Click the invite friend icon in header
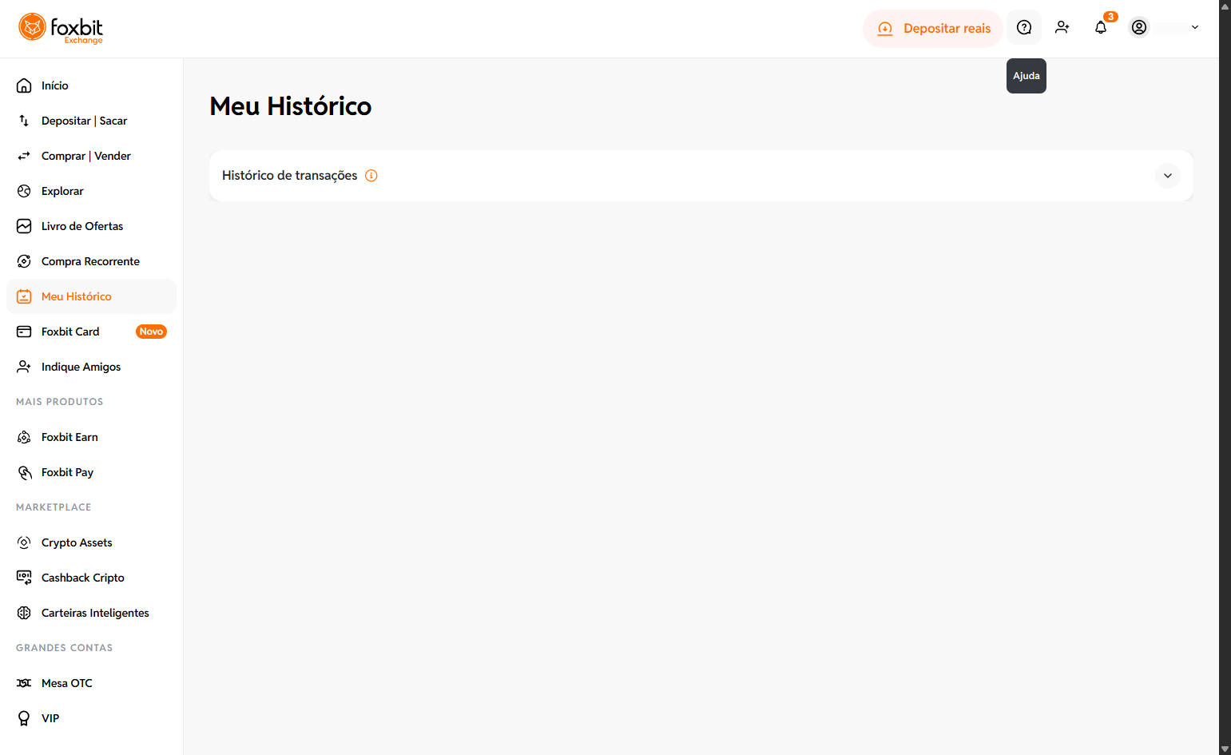This screenshot has width=1231, height=755. point(1062,28)
